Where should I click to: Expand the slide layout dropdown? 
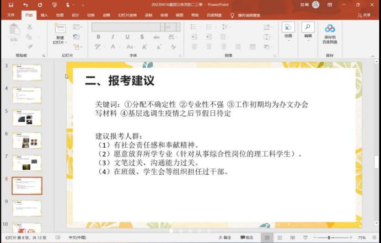pyautogui.click(x=82, y=26)
